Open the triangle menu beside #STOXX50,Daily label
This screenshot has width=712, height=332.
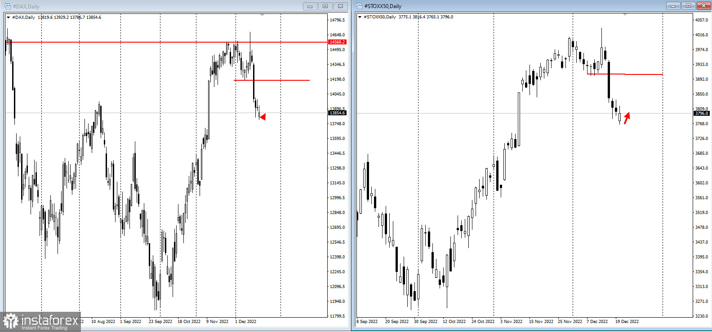[x=360, y=17]
